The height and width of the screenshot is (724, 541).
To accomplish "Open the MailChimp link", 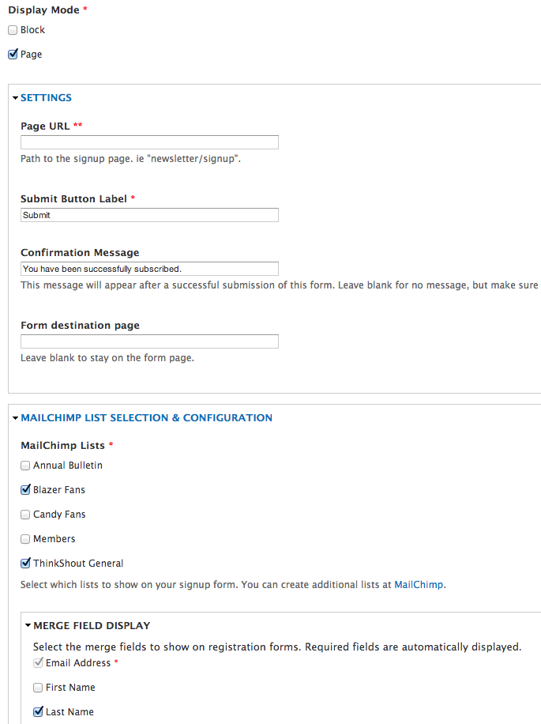I will point(419,585).
